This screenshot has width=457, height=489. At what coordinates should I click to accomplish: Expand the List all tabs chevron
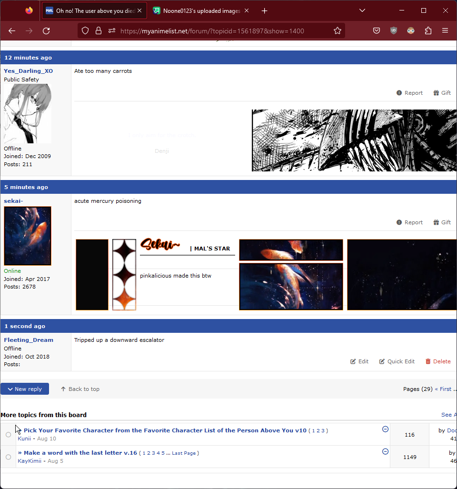coord(362,10)
